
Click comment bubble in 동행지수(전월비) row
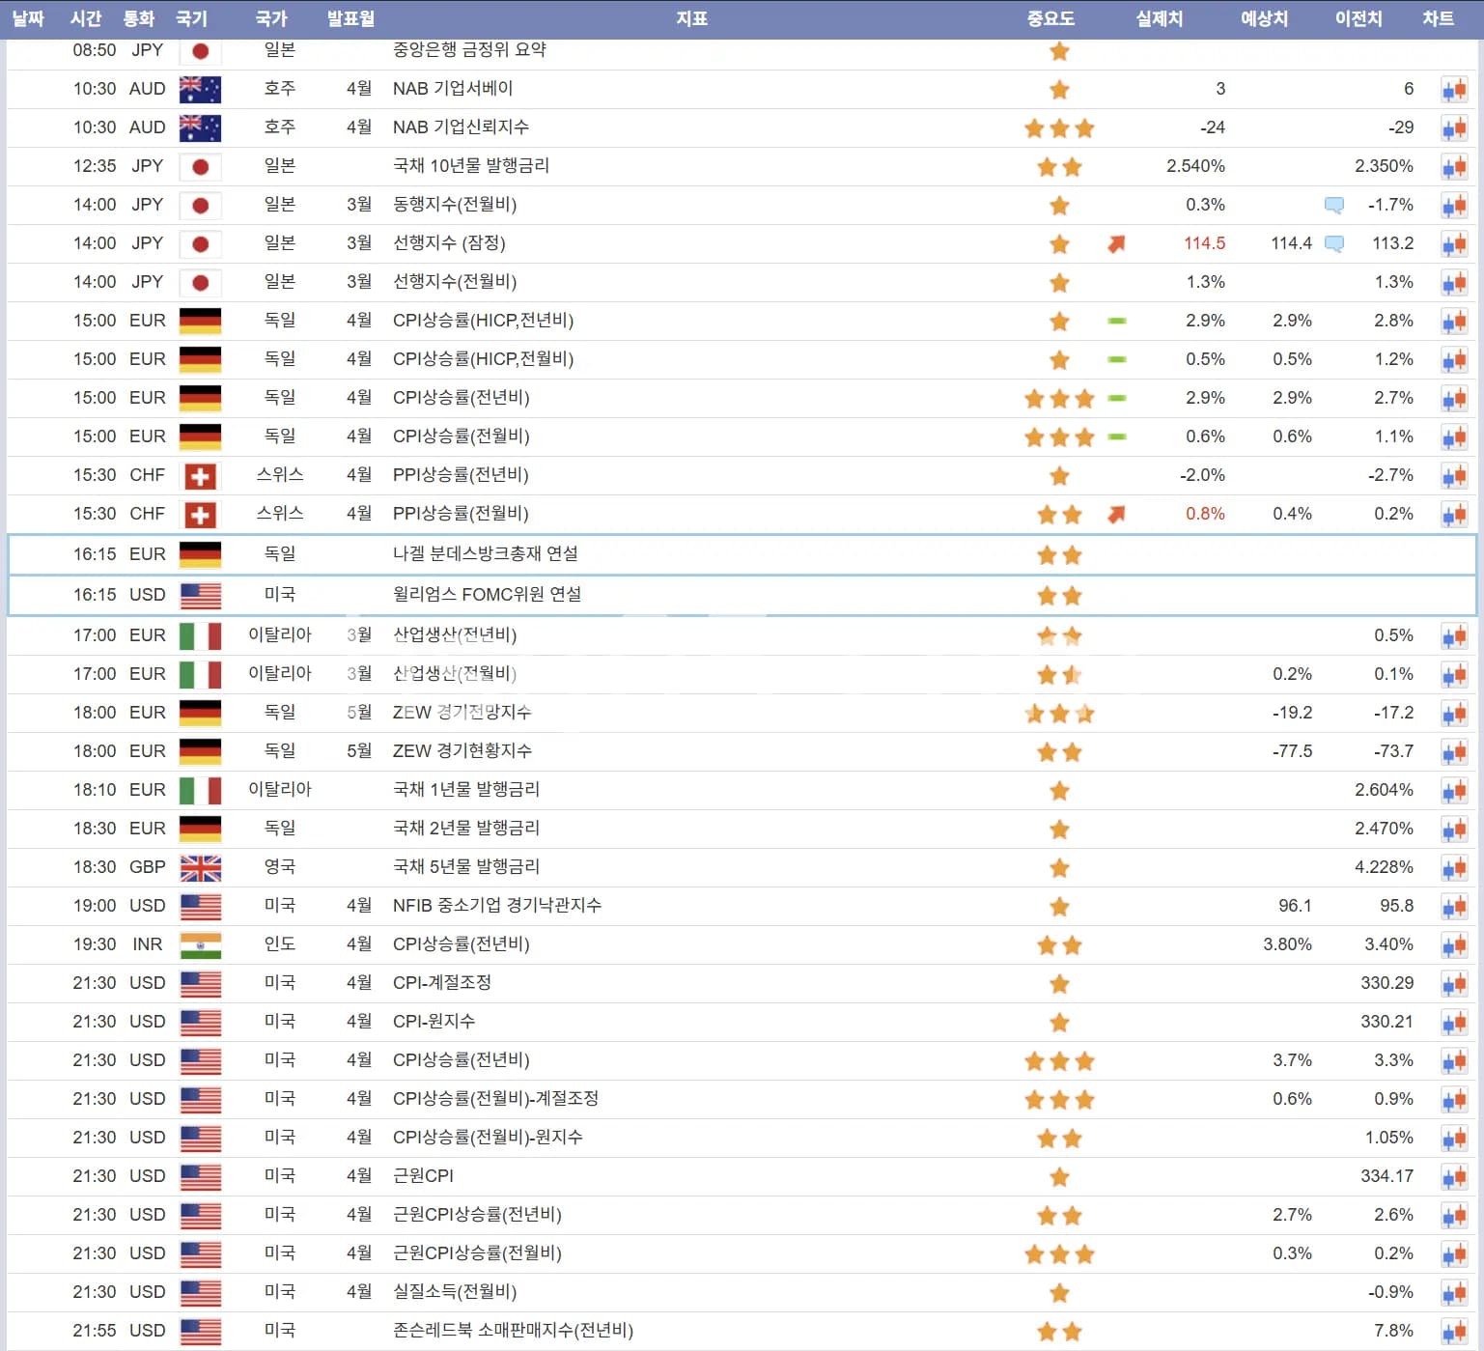coord(1333,205)
